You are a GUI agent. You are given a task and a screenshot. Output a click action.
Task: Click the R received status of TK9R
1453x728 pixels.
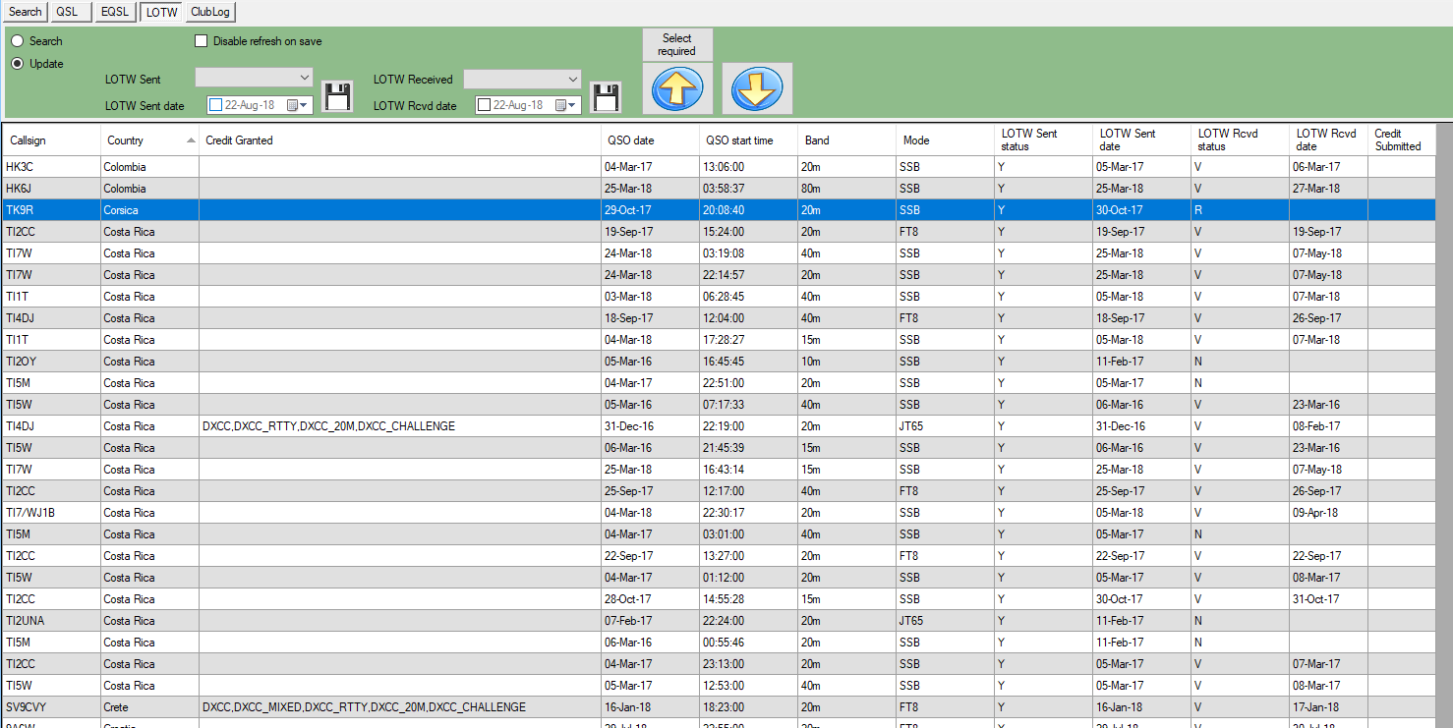(x=1240, y=210)
